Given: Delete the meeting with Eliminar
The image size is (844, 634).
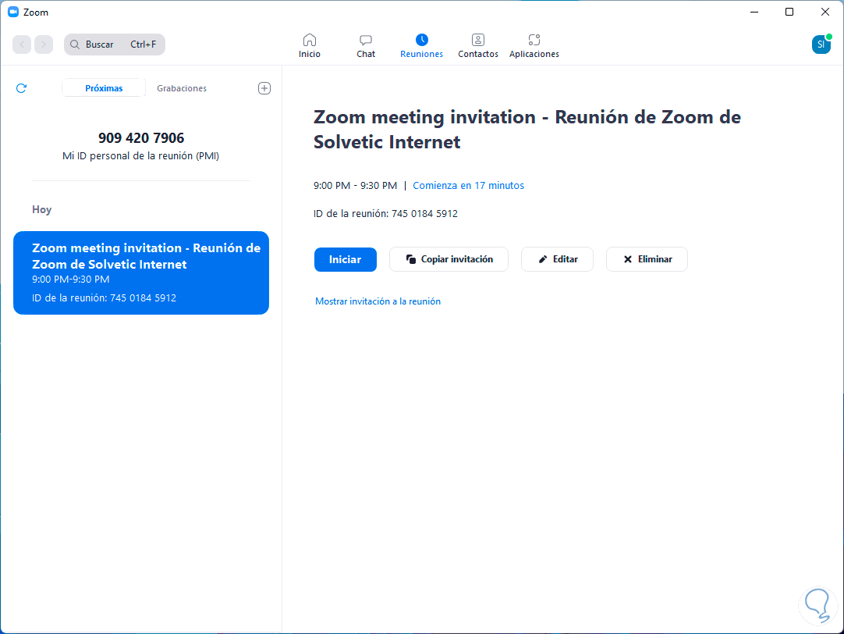Looking at the screenshot, I should click(x=647, y=259).
